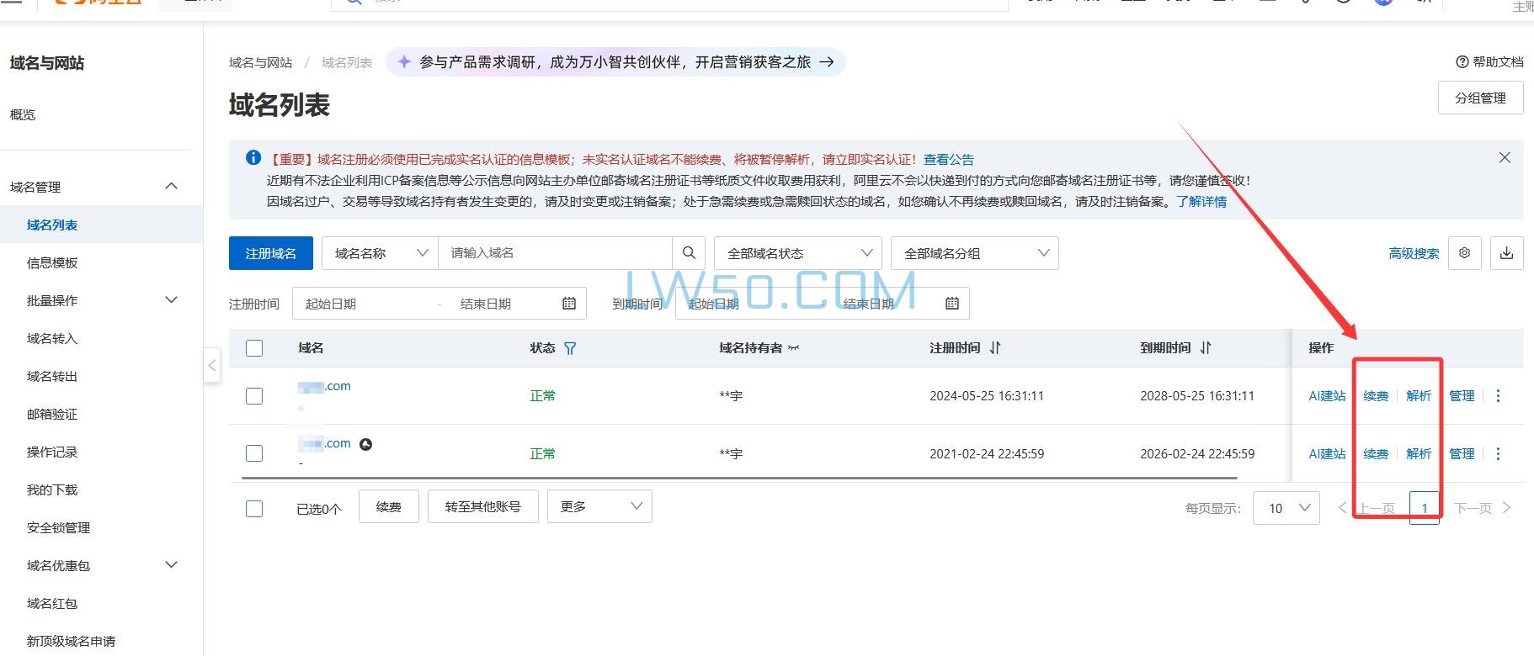This screenshot has width=1534, height=656.
Task: Open 操作记录 in the sidebar
Action: (52, 452)
